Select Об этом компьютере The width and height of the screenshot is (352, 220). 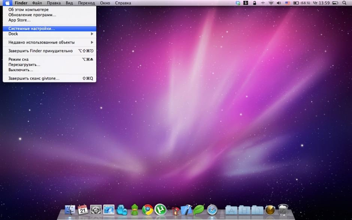49,10
